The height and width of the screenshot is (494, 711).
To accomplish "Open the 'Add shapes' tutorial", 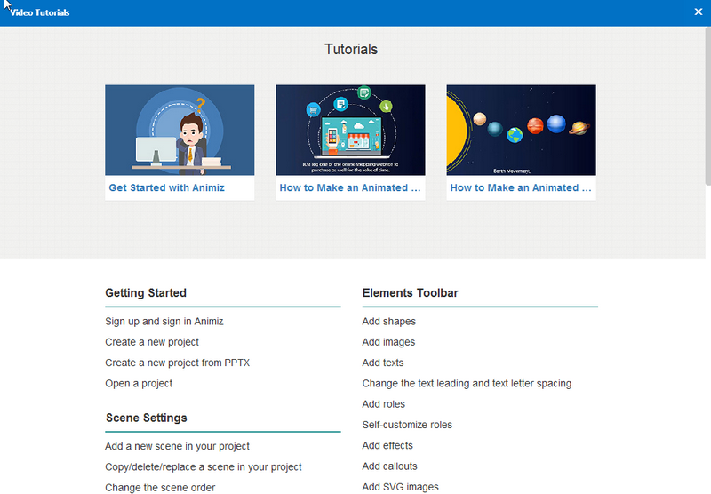I will [389, 322].
